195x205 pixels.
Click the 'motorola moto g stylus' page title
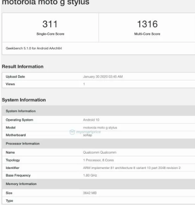click(x=45, y=2)
